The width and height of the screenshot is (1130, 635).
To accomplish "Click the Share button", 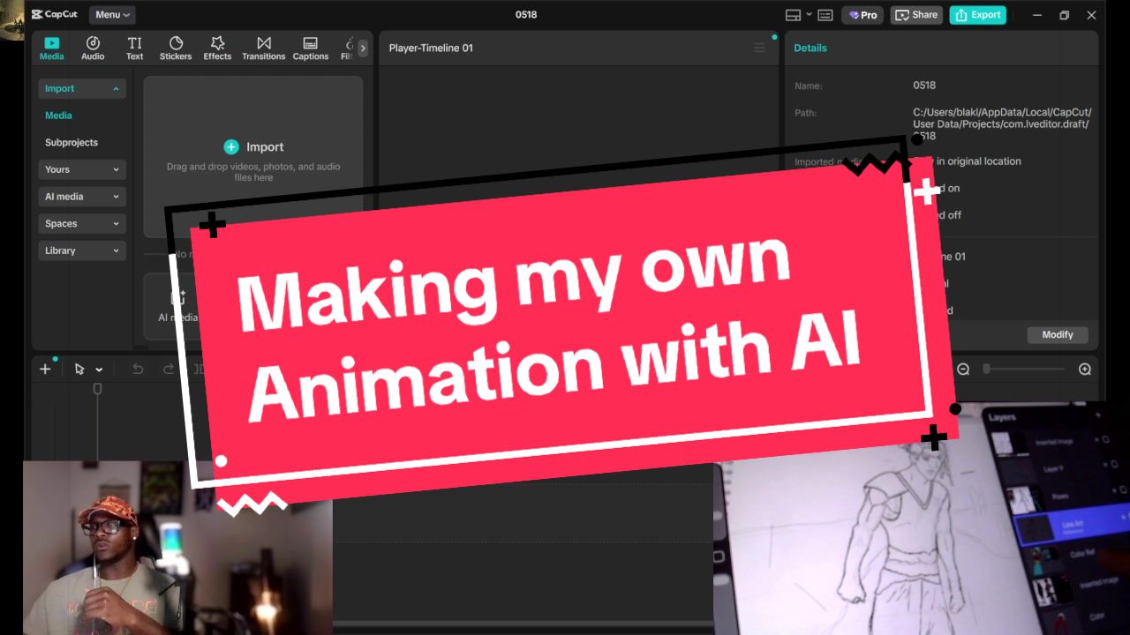I will pos(916,15).
